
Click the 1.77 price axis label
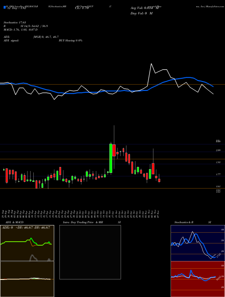(218, 175)
